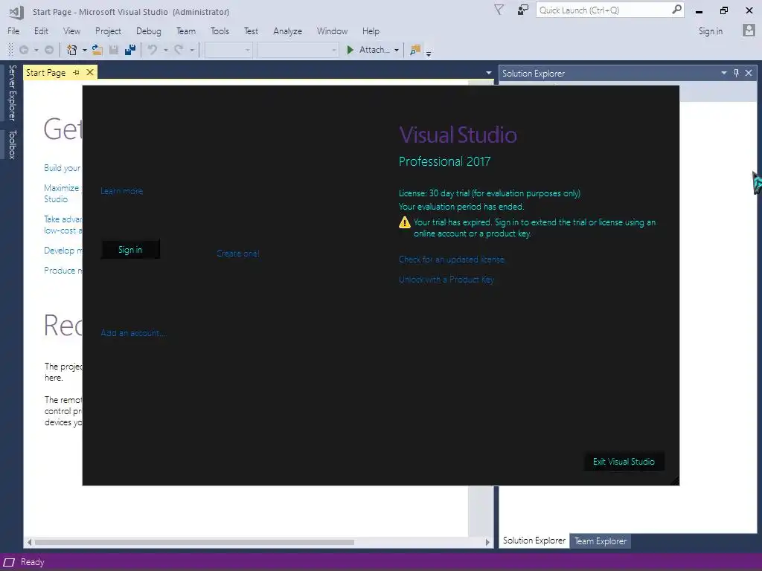Screen dimensions: 762x571
Task: Click the Learn more link
Action: [x=122, y=191]
